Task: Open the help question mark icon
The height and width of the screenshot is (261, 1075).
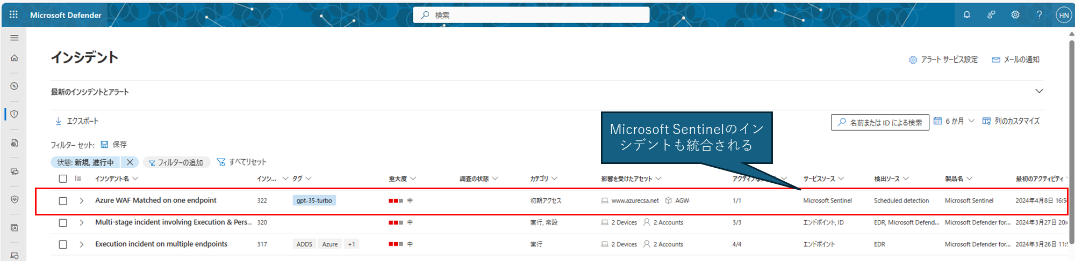Action: point(1039,14)
